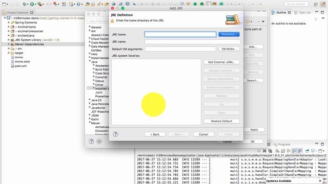Click the Debug toolbar icon
Screen dimensions: 328x184
click(x=25, y=4)
